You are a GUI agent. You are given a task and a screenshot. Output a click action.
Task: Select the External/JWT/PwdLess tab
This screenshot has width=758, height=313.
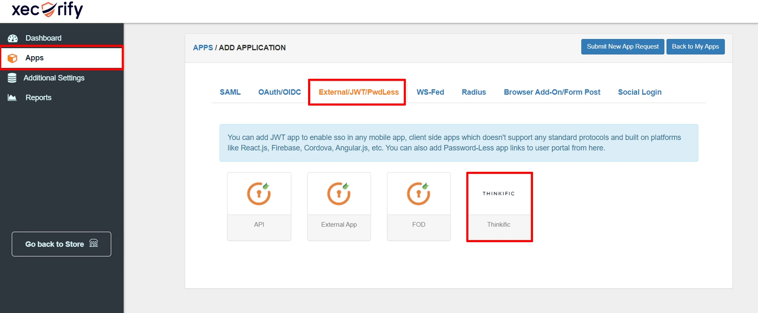(358, 92)
